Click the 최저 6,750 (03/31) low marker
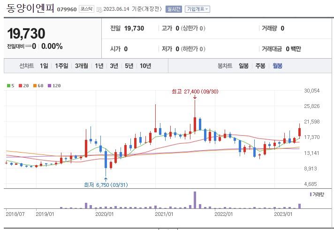The image size is (334, 230). point(106,185)
